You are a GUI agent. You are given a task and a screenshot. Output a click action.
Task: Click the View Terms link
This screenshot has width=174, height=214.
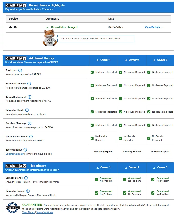tap(28, 212)
